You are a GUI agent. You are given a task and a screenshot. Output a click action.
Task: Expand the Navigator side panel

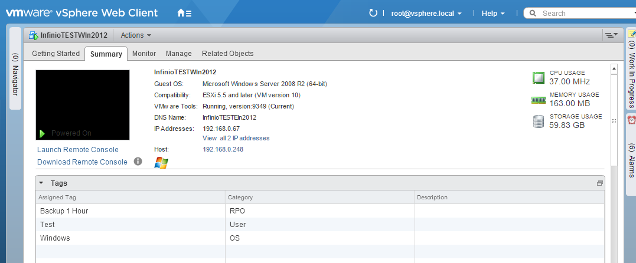[15, 68]
